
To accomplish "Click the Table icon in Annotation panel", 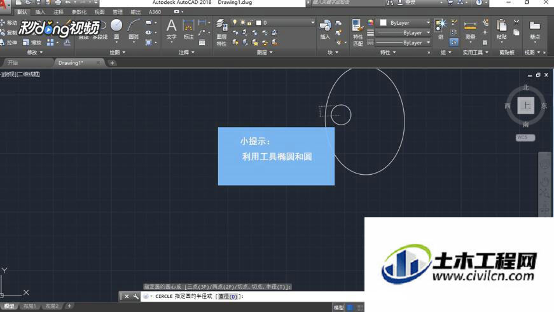I will [202, 43].
